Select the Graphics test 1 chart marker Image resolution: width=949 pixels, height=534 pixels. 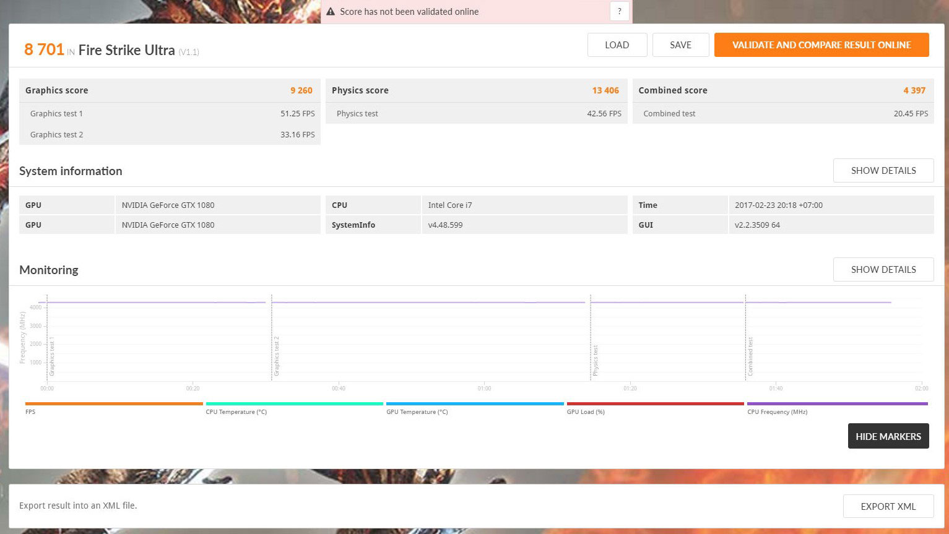(52, 357)
